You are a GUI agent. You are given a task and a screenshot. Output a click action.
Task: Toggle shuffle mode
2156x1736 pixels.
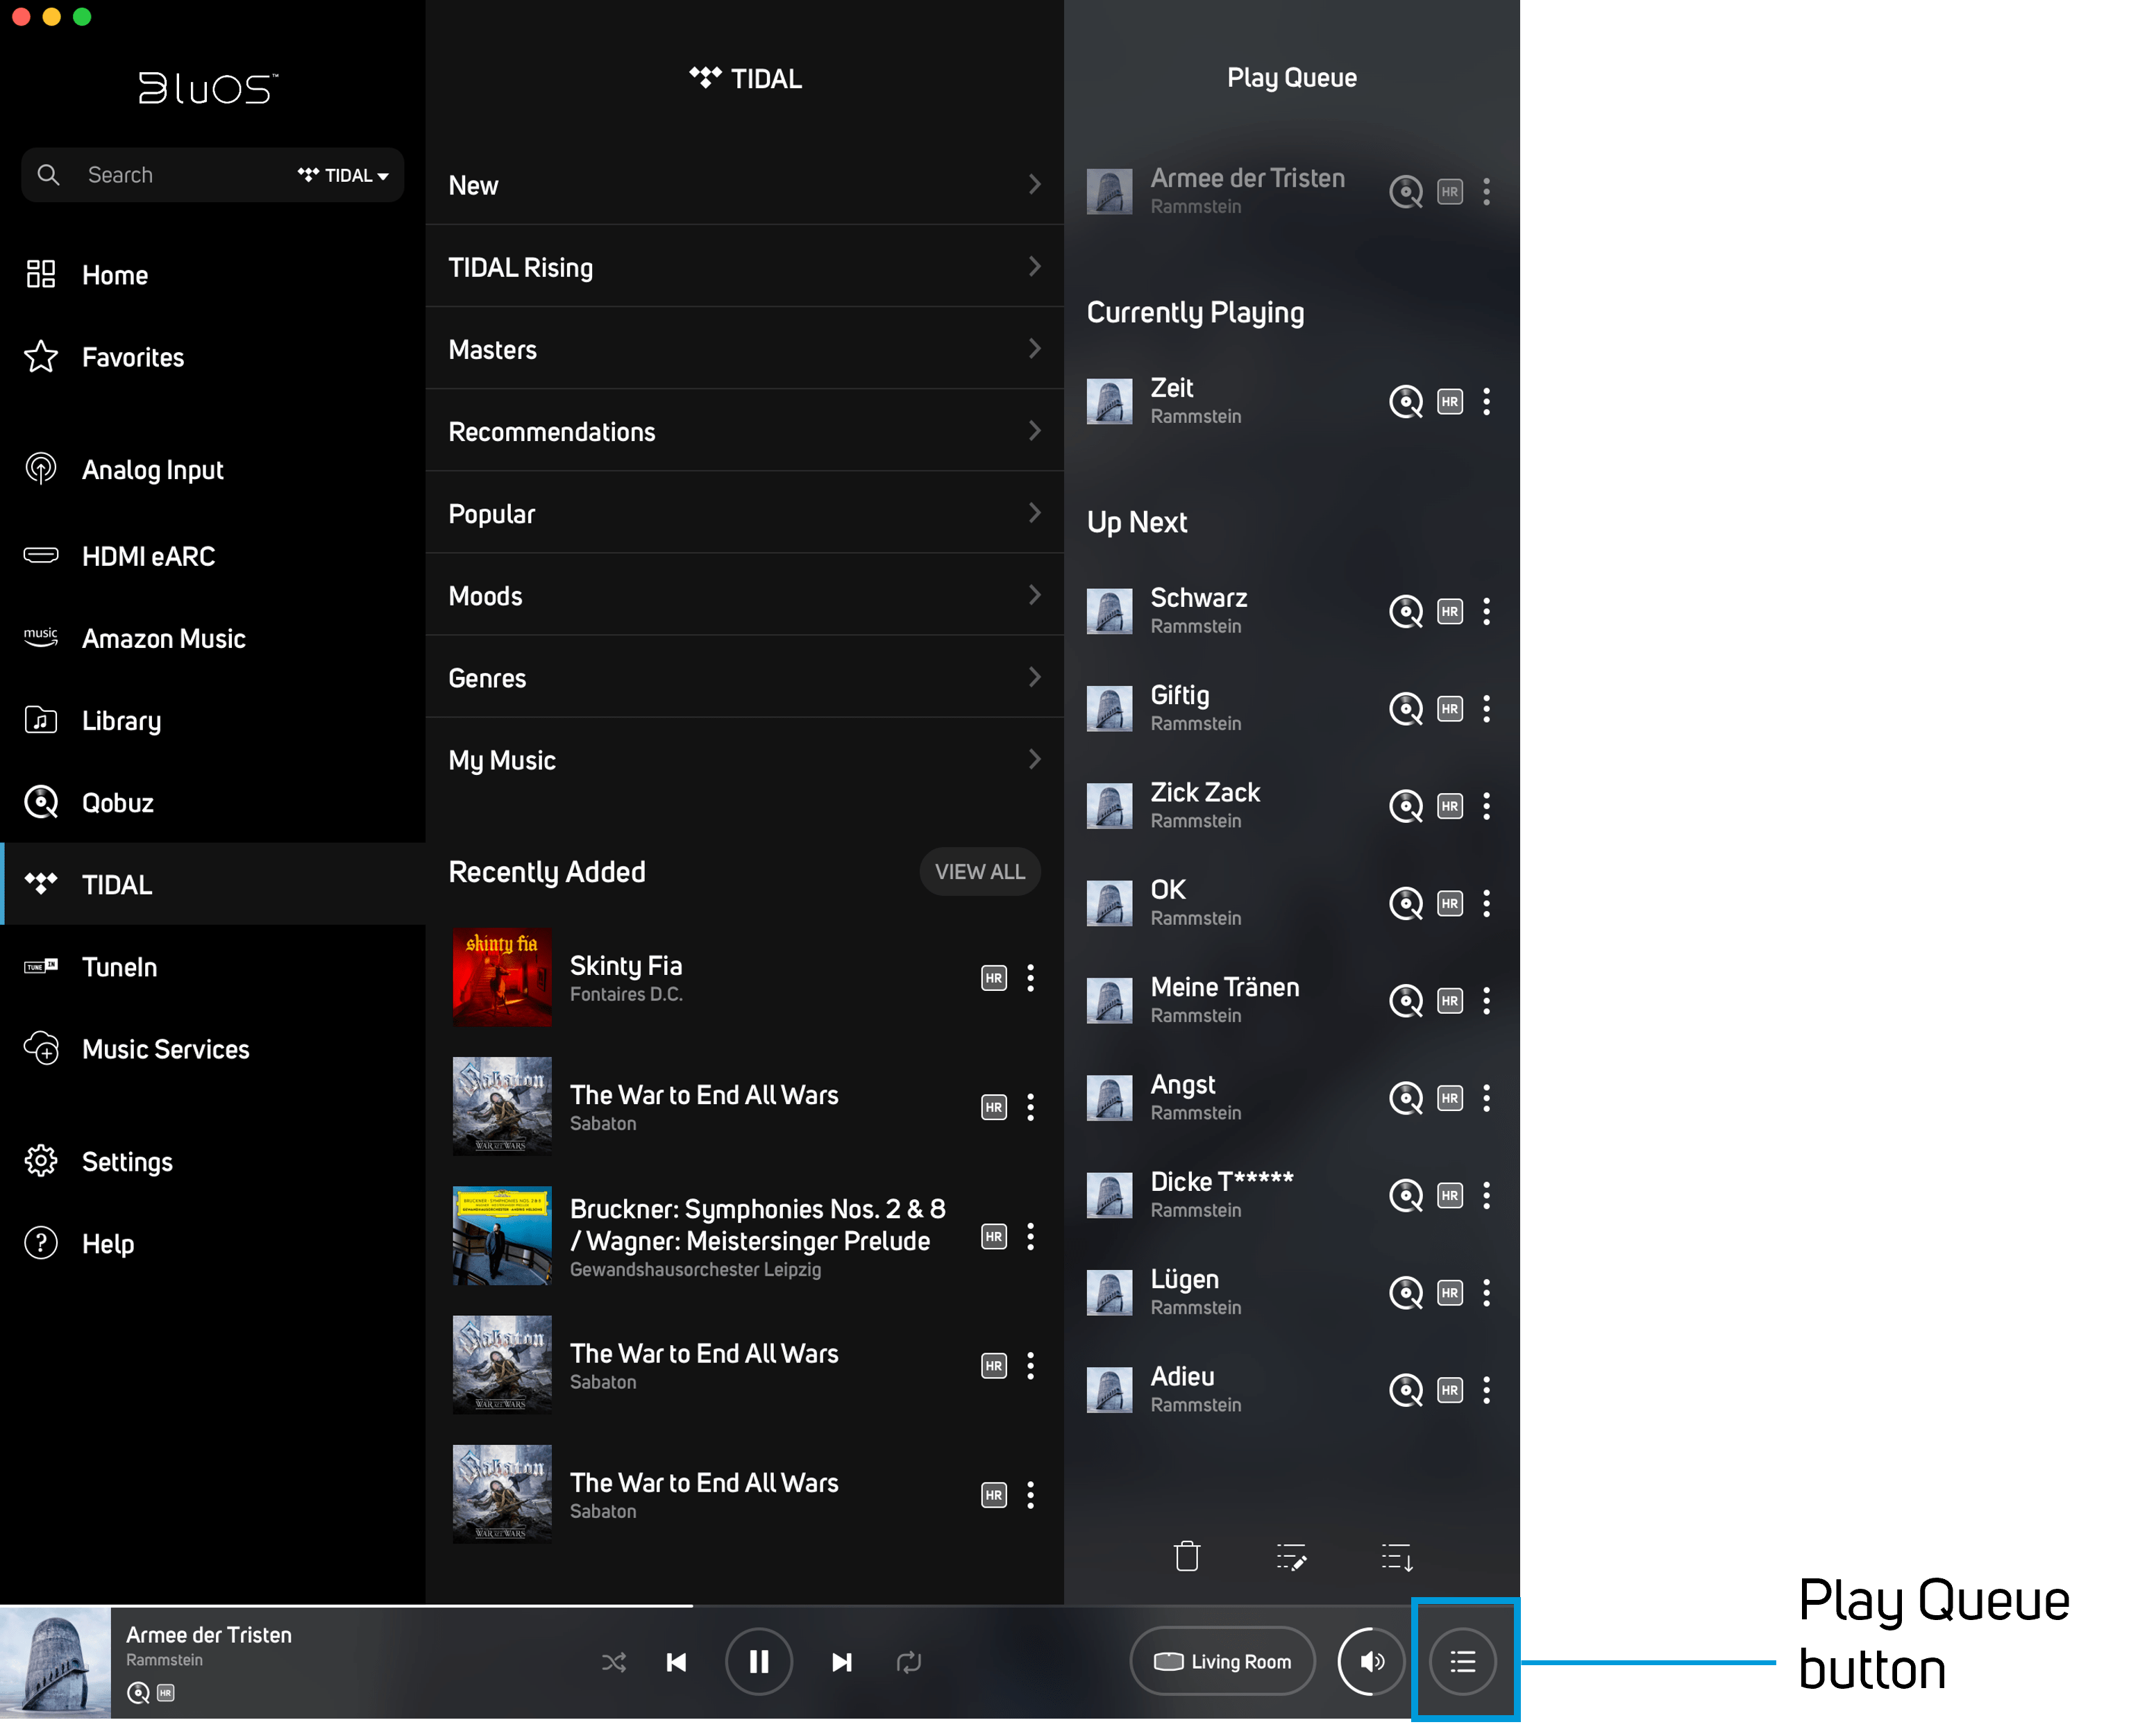[x=613, y=1662]
